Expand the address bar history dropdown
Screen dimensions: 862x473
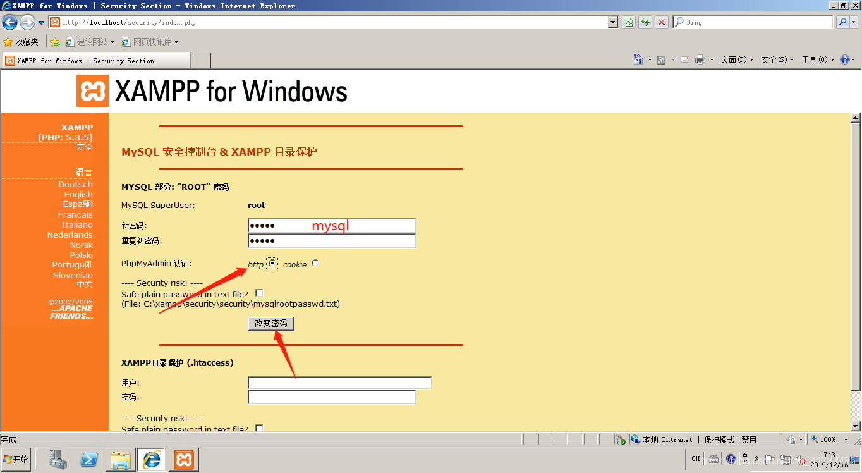coord(613,22)
